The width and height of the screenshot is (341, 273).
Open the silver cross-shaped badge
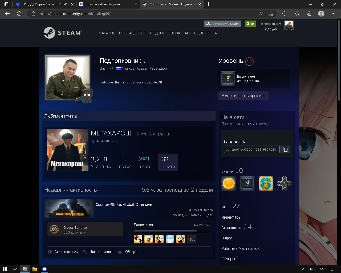pos(285,183)
